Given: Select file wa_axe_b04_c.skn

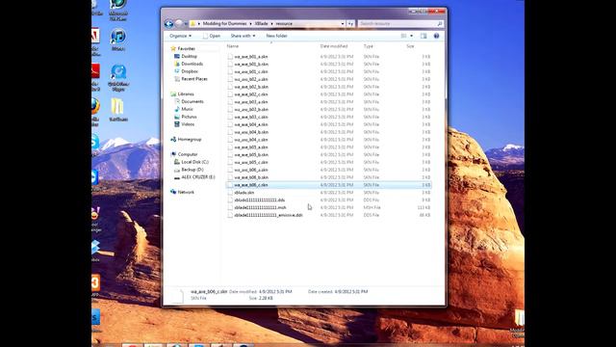Looking at the screenshot, I should [250, 140].
